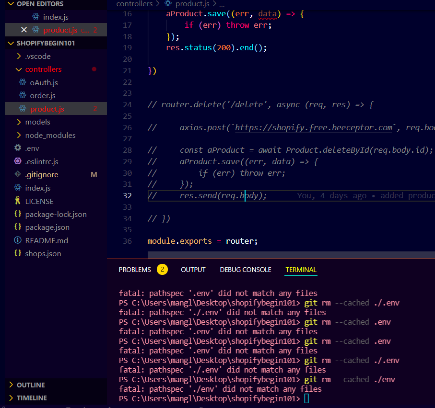Click GitLens blame 'You, 4 days ago'
435x408 pixels.
coord(331,195)
